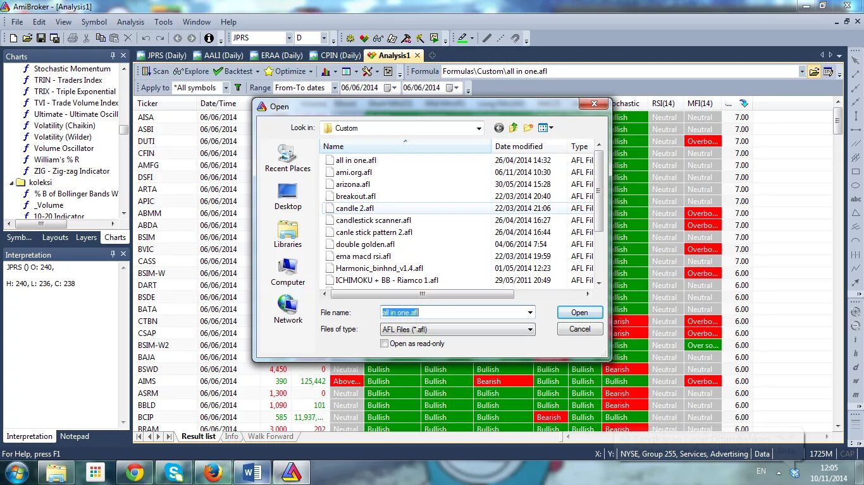This screenshot has height=485, width=864.
Task: Click the Settings wrench icon in Analysis toolbar
Action: (367, 71)
